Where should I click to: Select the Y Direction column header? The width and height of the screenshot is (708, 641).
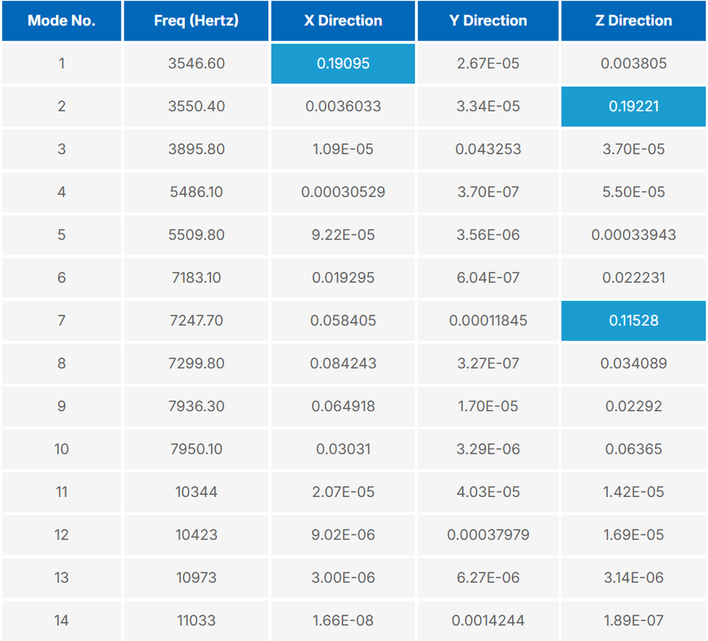coord(487,21)
